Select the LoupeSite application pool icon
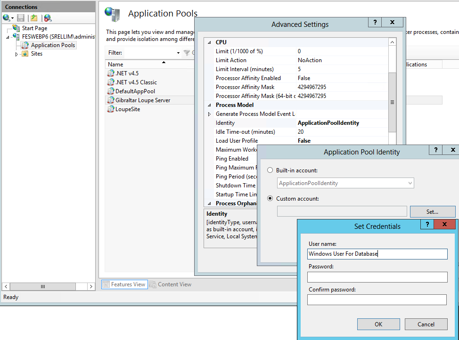 pos(111,109)
